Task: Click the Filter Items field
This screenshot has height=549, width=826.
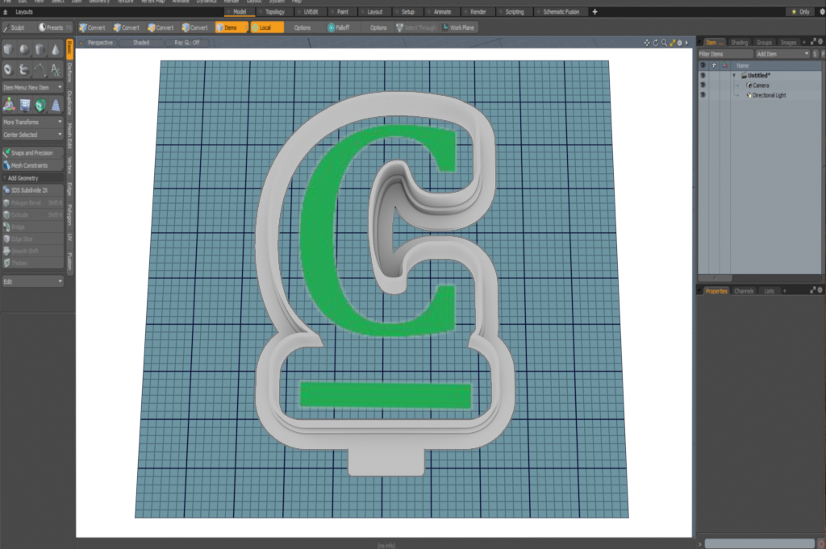Action: coord(726,54)
